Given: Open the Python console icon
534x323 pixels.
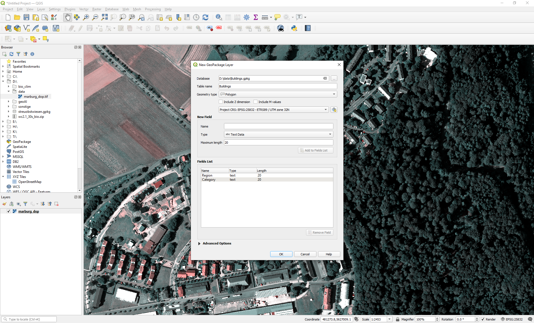Looking at the screenshot, I should pyautogui.click(x=294, y=28).
